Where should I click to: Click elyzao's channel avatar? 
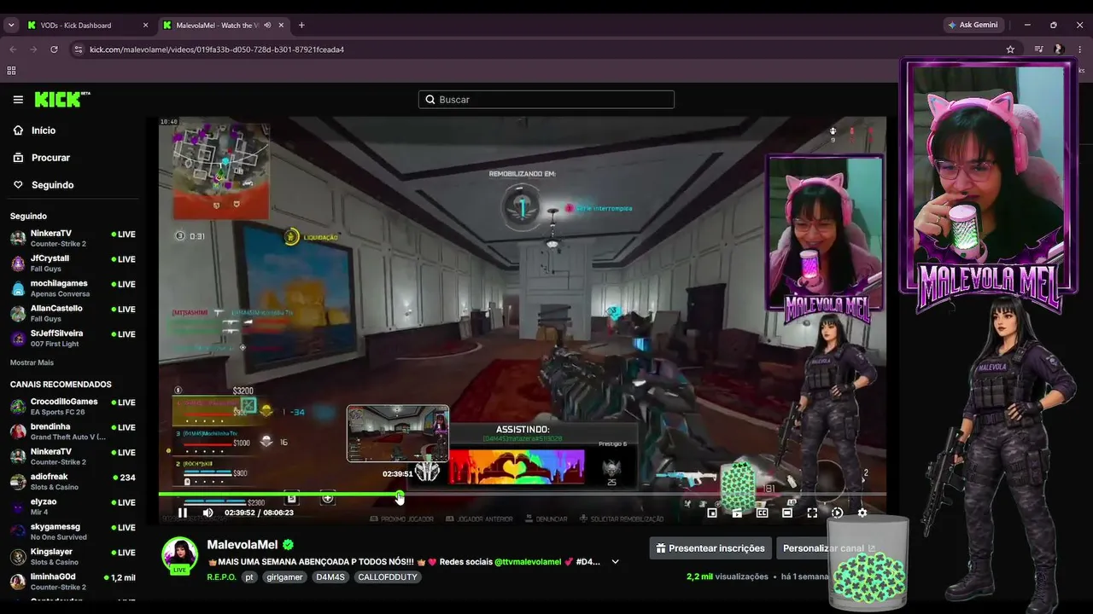pyautogui.click(x=18, y=507)
